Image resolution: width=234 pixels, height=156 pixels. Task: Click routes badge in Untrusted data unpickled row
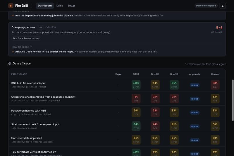click(x=195, y=140)
